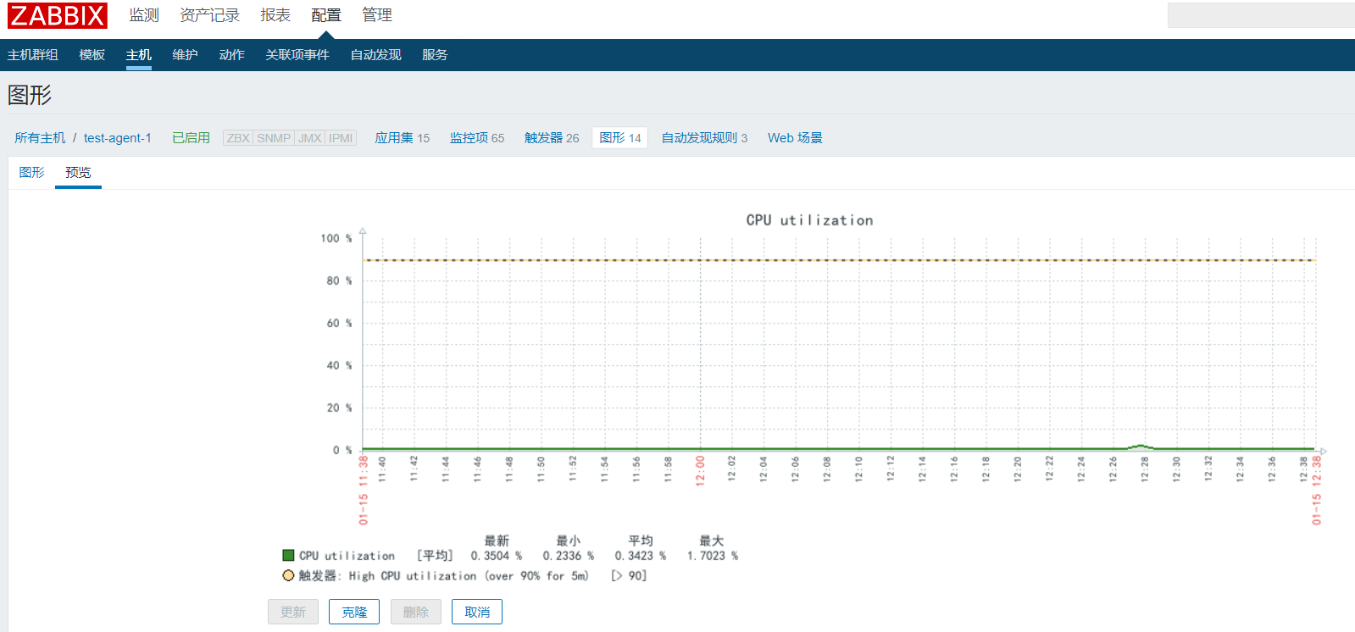Click the latest value 0.3504 %
Image resolution: width=1355 pixels, height=632 pixels.
(x=497, y=556)
